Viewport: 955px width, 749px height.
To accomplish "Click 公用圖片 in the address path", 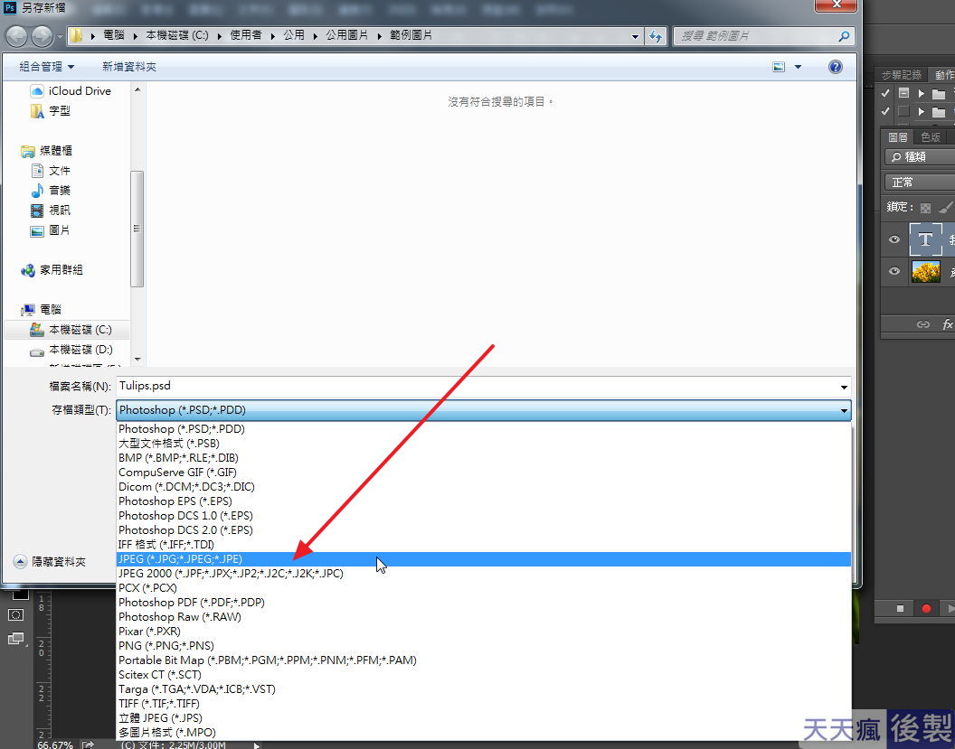I will tap(347, 35).
